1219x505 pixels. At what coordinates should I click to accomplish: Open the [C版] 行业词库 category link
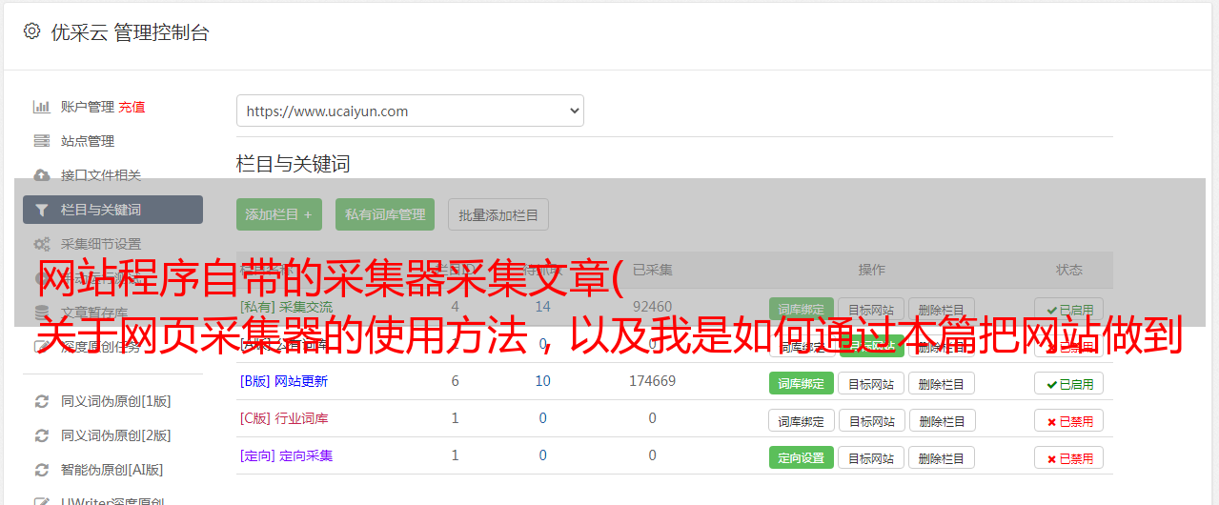coord(284,418)
